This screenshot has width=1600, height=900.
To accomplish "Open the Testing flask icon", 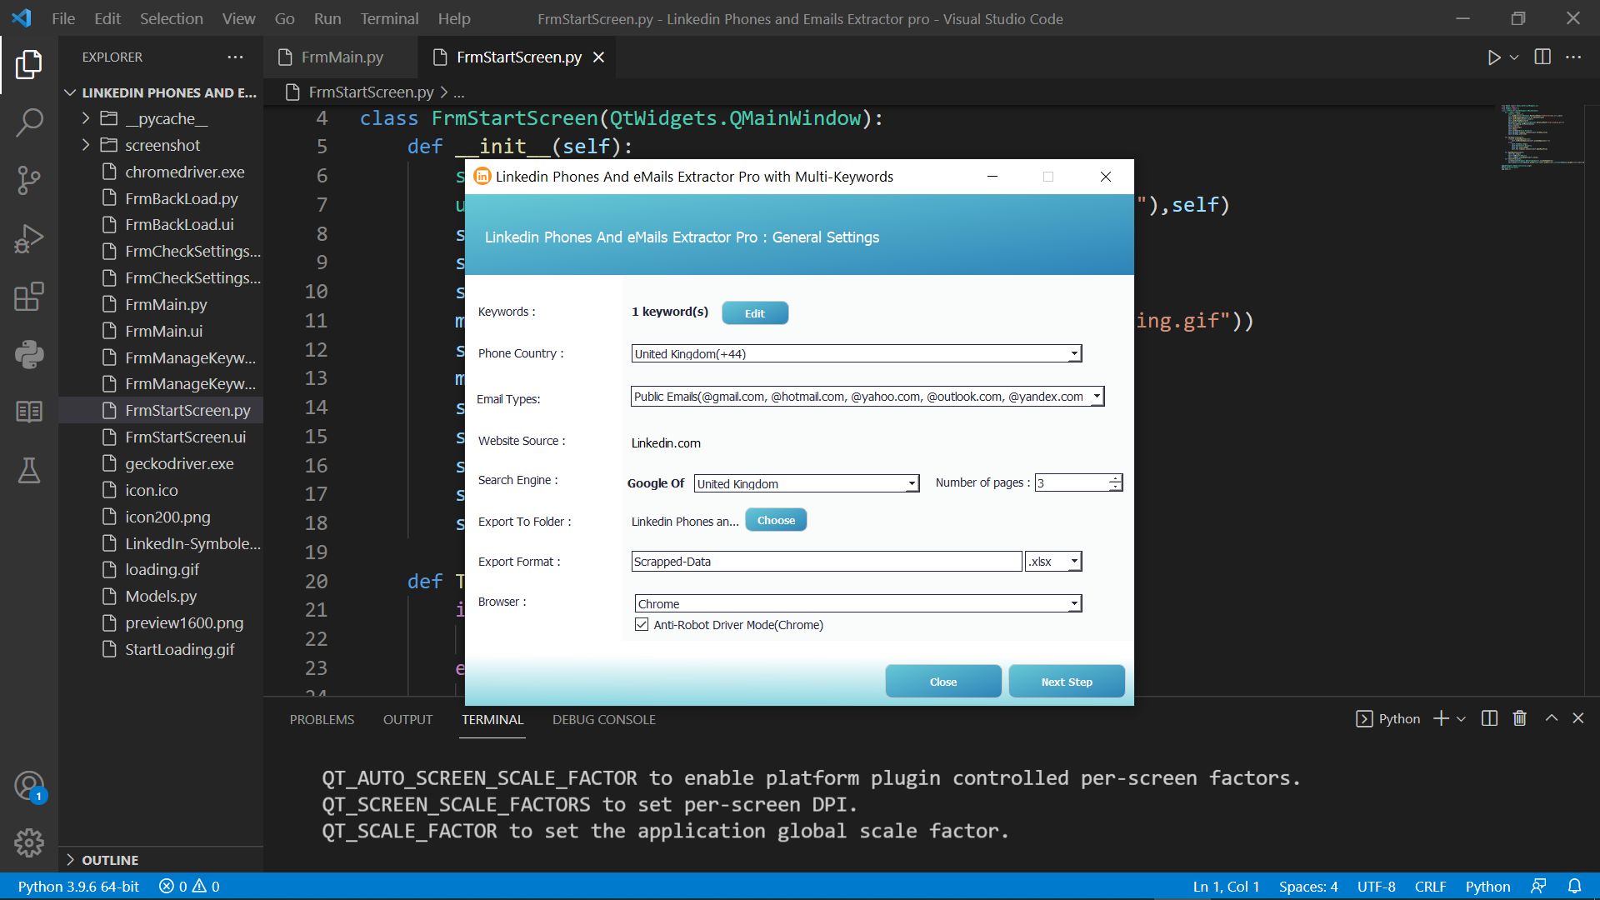I will (29, 470).
